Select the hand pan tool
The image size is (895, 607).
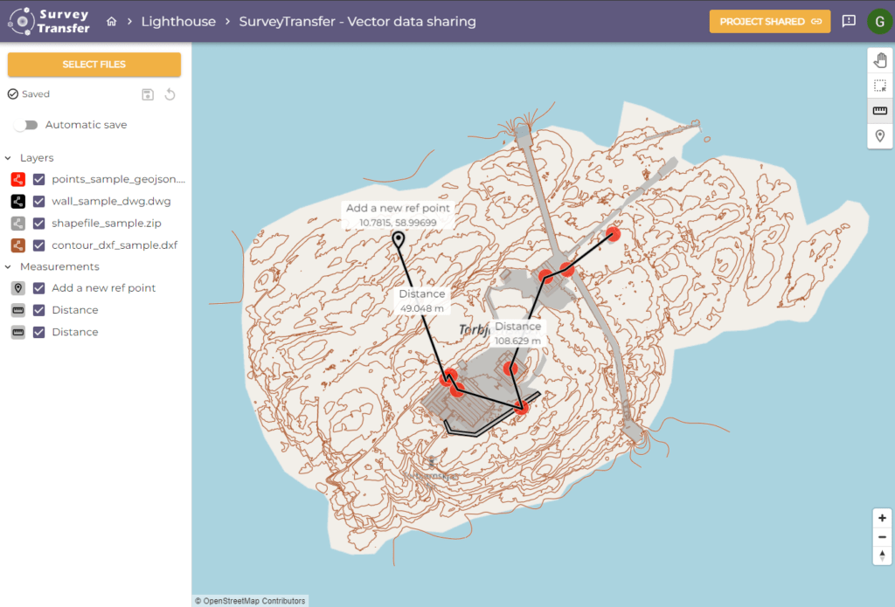point(880,60)
